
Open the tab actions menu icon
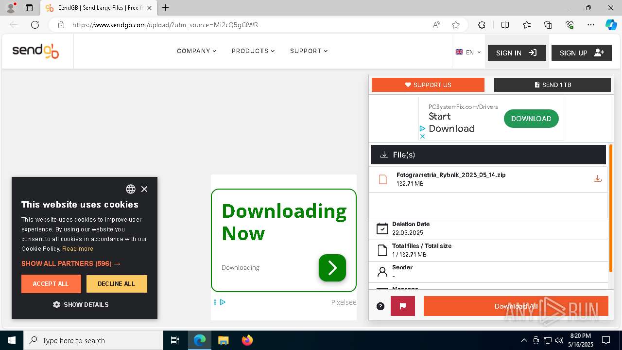click(x=29, y=8)
